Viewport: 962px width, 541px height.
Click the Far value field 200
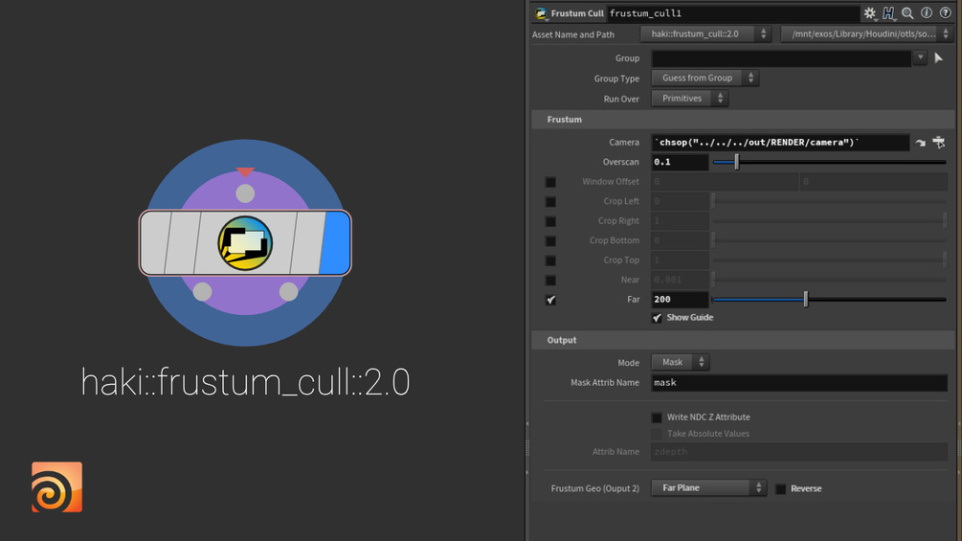[680, 300]
